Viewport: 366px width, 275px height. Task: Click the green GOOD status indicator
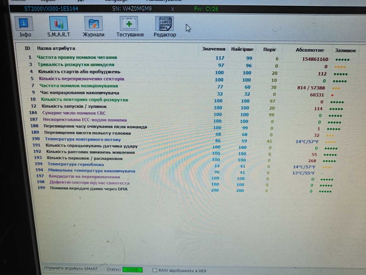132,269
